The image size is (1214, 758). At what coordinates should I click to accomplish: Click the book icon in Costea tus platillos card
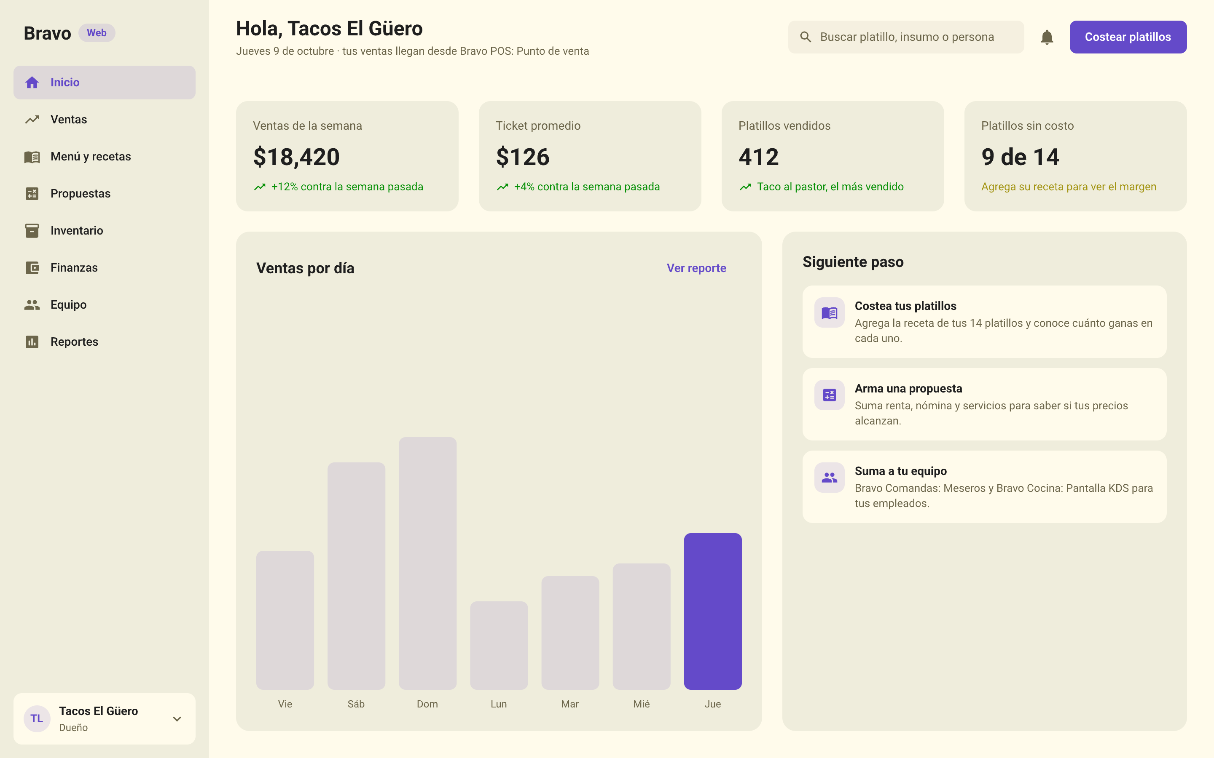click(830, 313)
